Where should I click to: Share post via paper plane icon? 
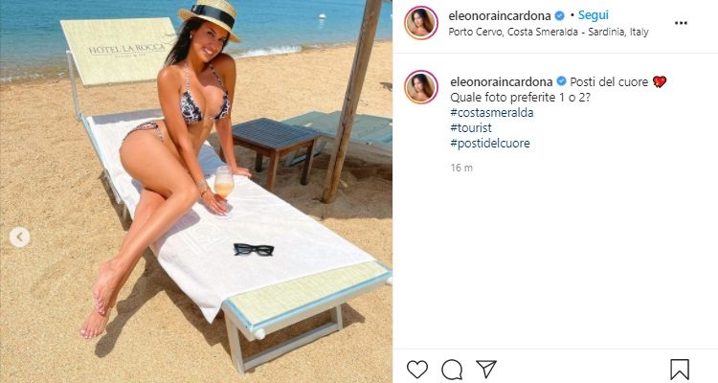[x=485, y=369]
